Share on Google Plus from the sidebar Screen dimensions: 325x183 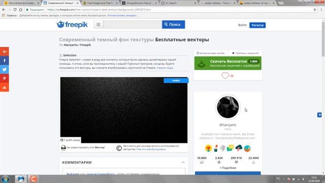pos(5,51)
